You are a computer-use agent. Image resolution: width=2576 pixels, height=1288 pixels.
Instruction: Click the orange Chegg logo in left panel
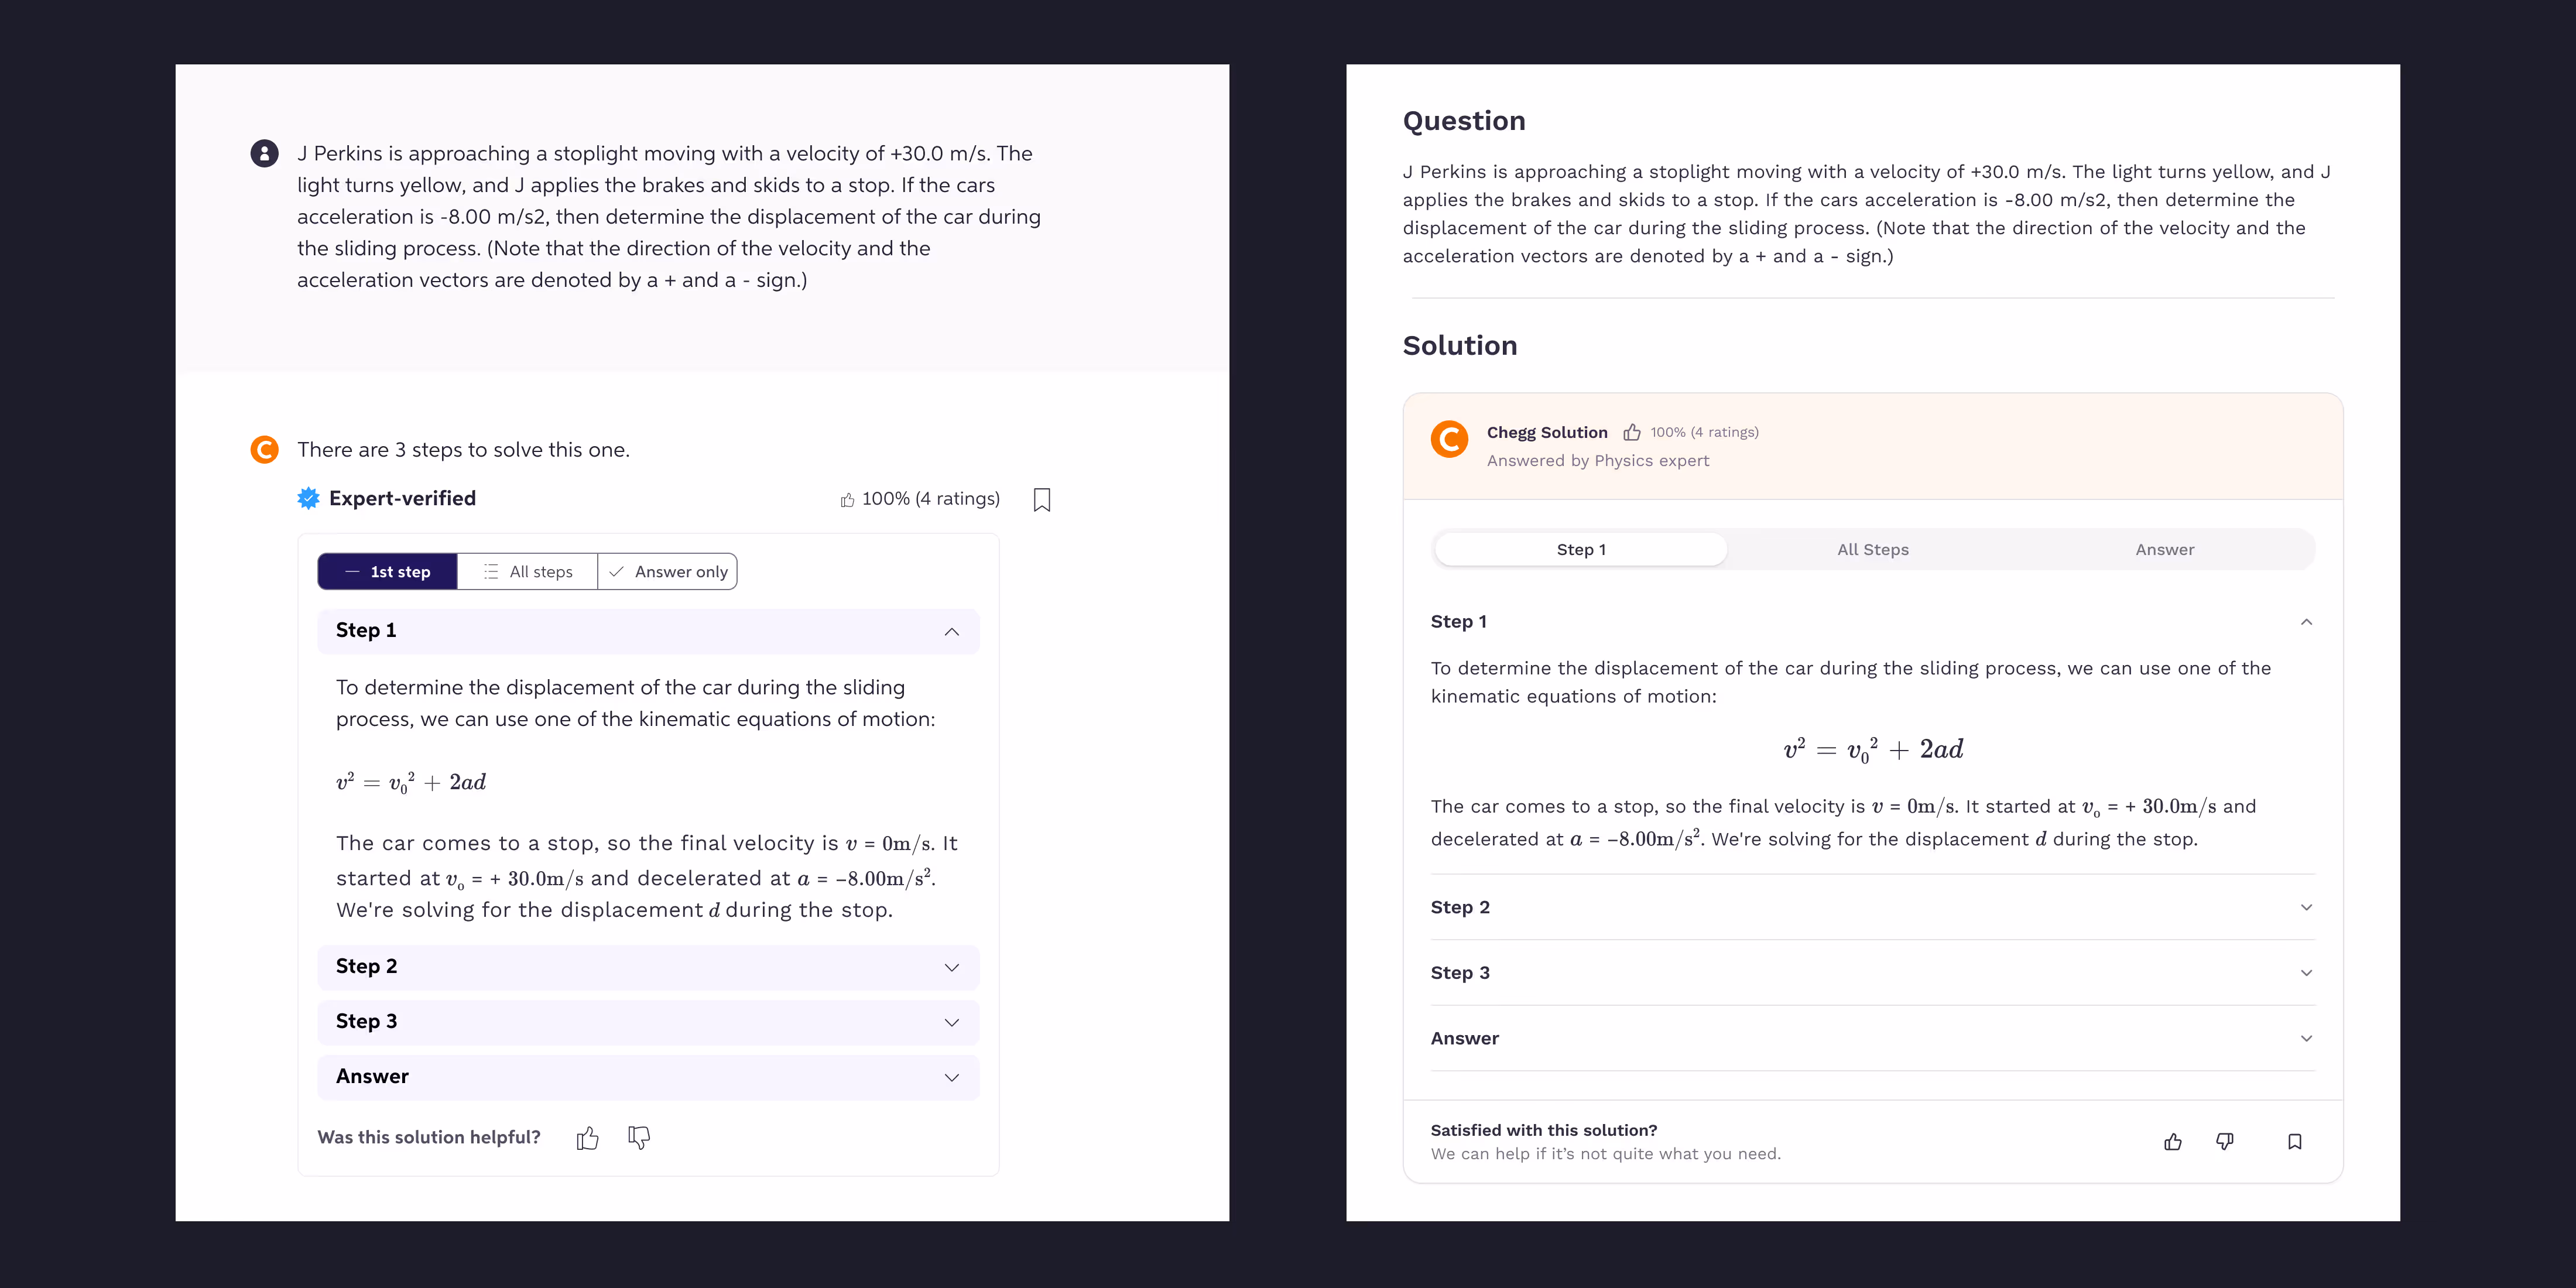point(264,450)
